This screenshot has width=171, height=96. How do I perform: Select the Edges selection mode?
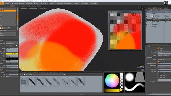(7, 3)
